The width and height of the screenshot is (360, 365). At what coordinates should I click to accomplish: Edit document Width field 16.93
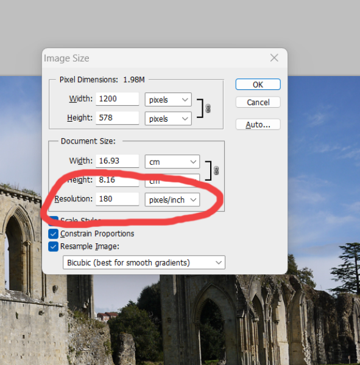(118, 161)
